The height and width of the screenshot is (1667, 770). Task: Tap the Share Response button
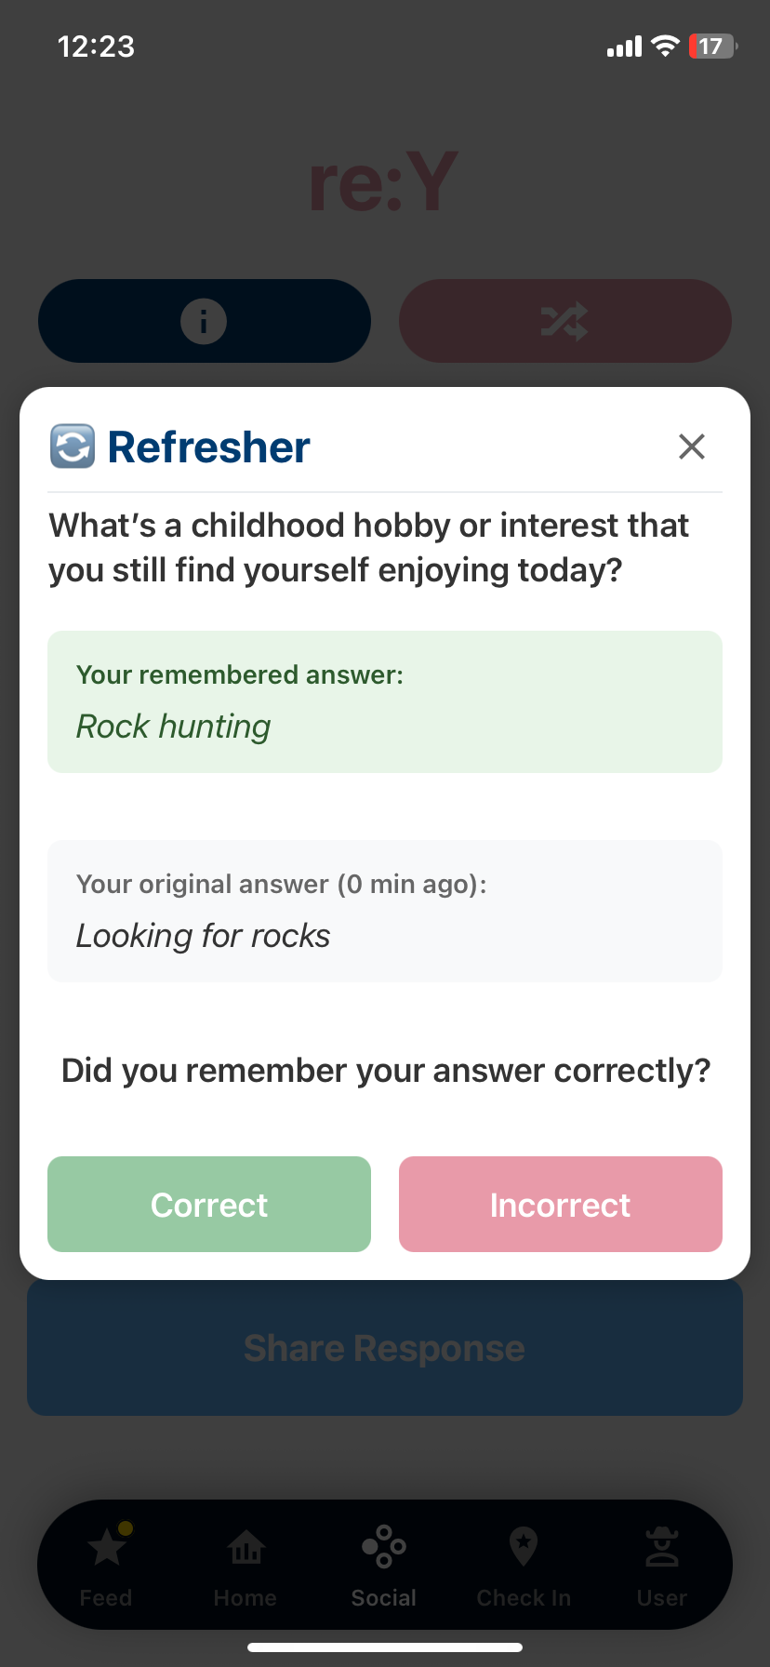coord(384,1347)
